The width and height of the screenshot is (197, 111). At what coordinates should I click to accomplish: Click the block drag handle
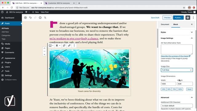(x=44, y=51)
